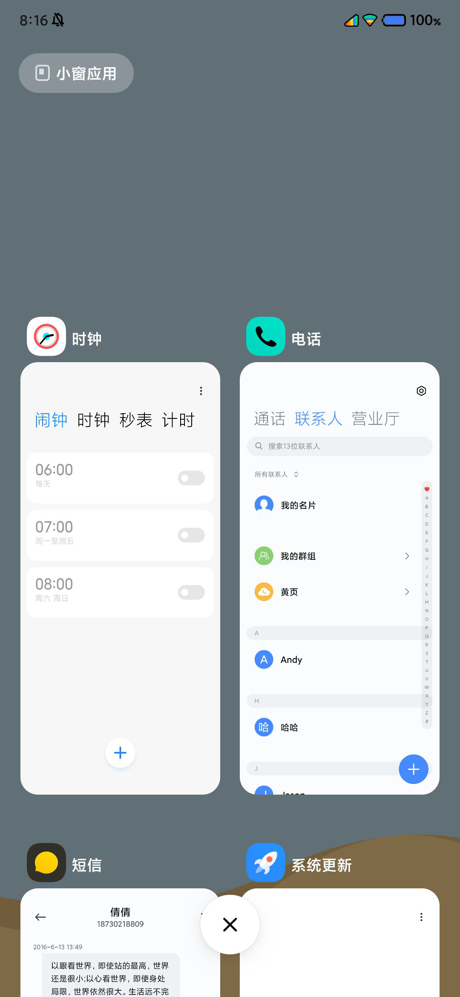Switch to the 通话 tab

[x=269, y=419]
